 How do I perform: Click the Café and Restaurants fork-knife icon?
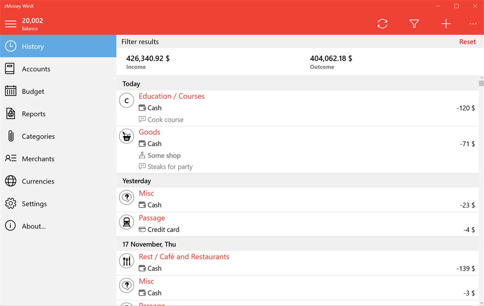coord(127,261)
